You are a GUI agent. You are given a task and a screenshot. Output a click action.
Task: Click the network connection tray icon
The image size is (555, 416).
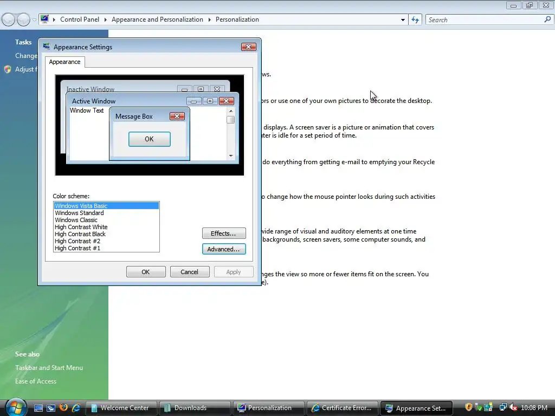502,407
